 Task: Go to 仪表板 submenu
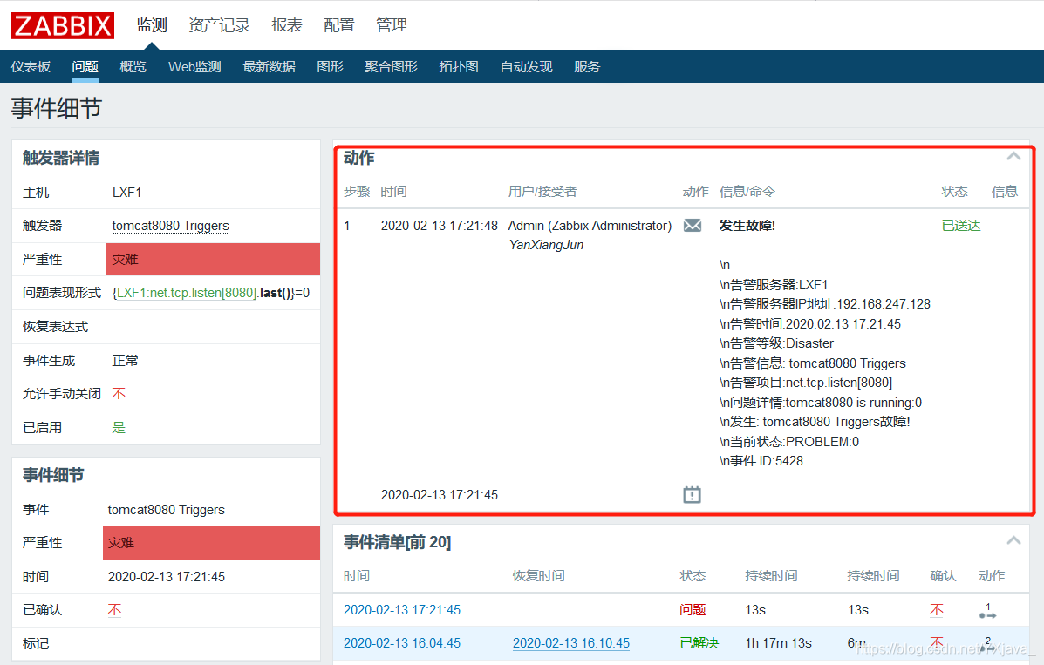[x=31, y=66]
